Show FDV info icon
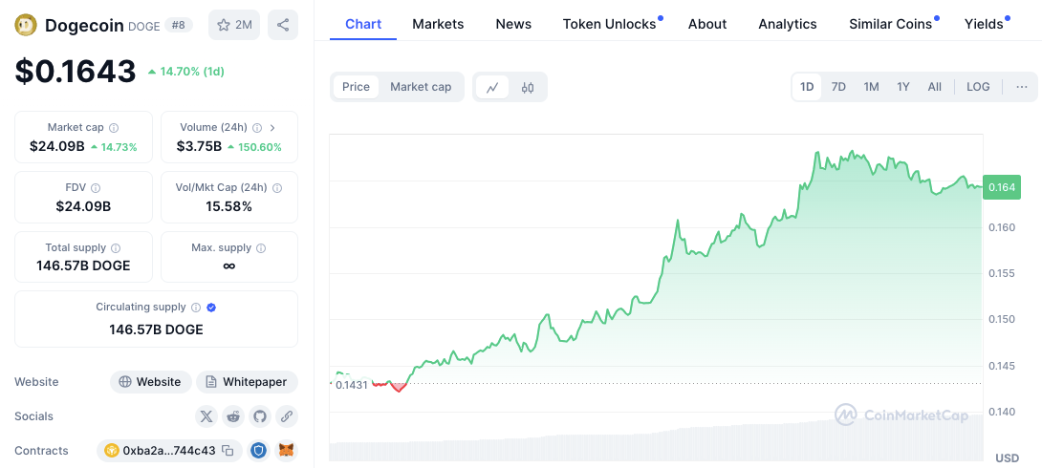Image resolution: width=1042 pixels, height=468 pixels. (96, 188)
